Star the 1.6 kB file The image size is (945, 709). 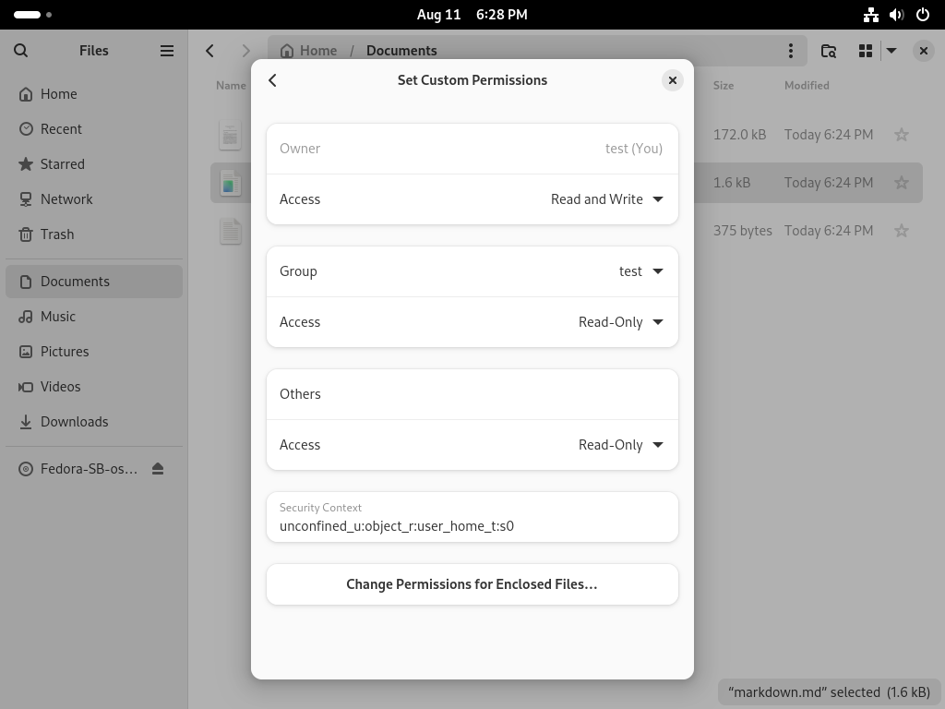click(902, 183)
